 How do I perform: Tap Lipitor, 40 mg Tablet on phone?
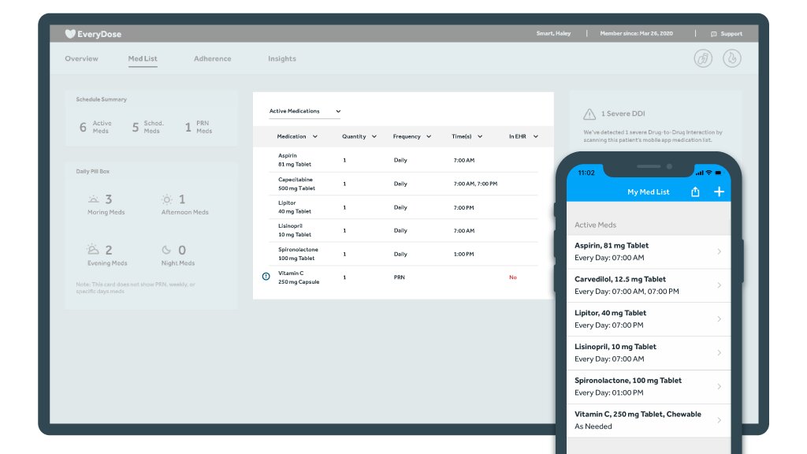[649, 319]
